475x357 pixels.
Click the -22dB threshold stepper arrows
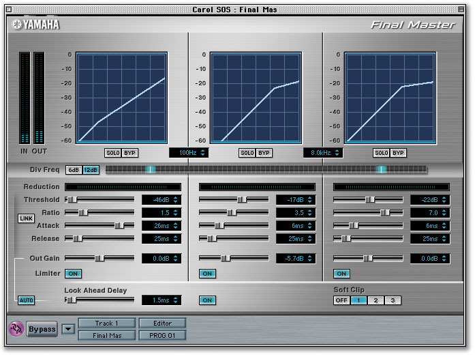pos(444,199)
